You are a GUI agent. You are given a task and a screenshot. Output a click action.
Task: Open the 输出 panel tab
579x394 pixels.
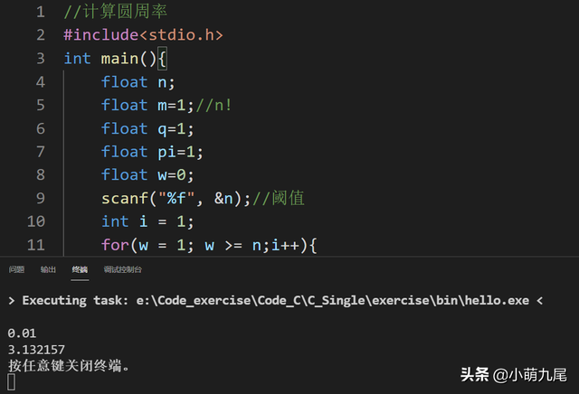(48, 269)
